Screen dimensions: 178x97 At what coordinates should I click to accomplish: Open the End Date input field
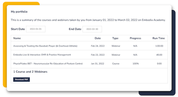92,29
